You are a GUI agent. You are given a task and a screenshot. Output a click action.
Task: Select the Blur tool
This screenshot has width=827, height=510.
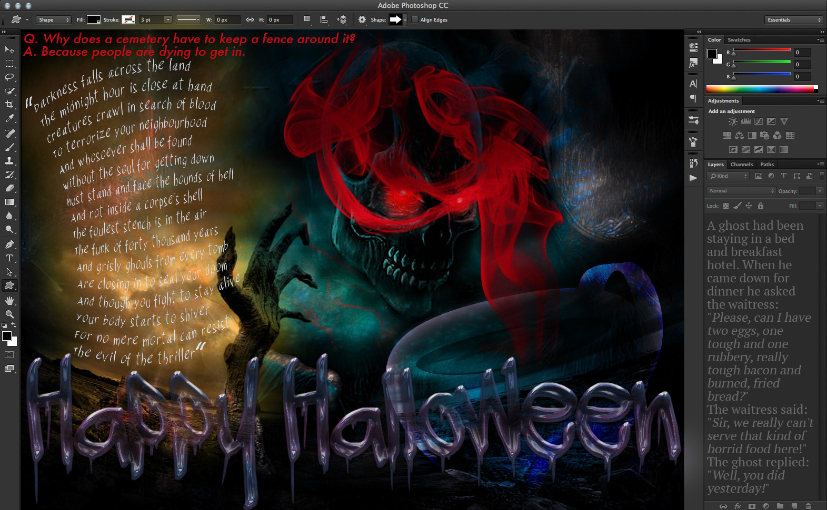[x=9, y=216]
